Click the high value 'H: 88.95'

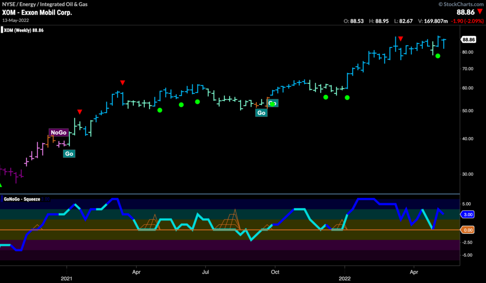pyautogui.click(x=379, y=21)
